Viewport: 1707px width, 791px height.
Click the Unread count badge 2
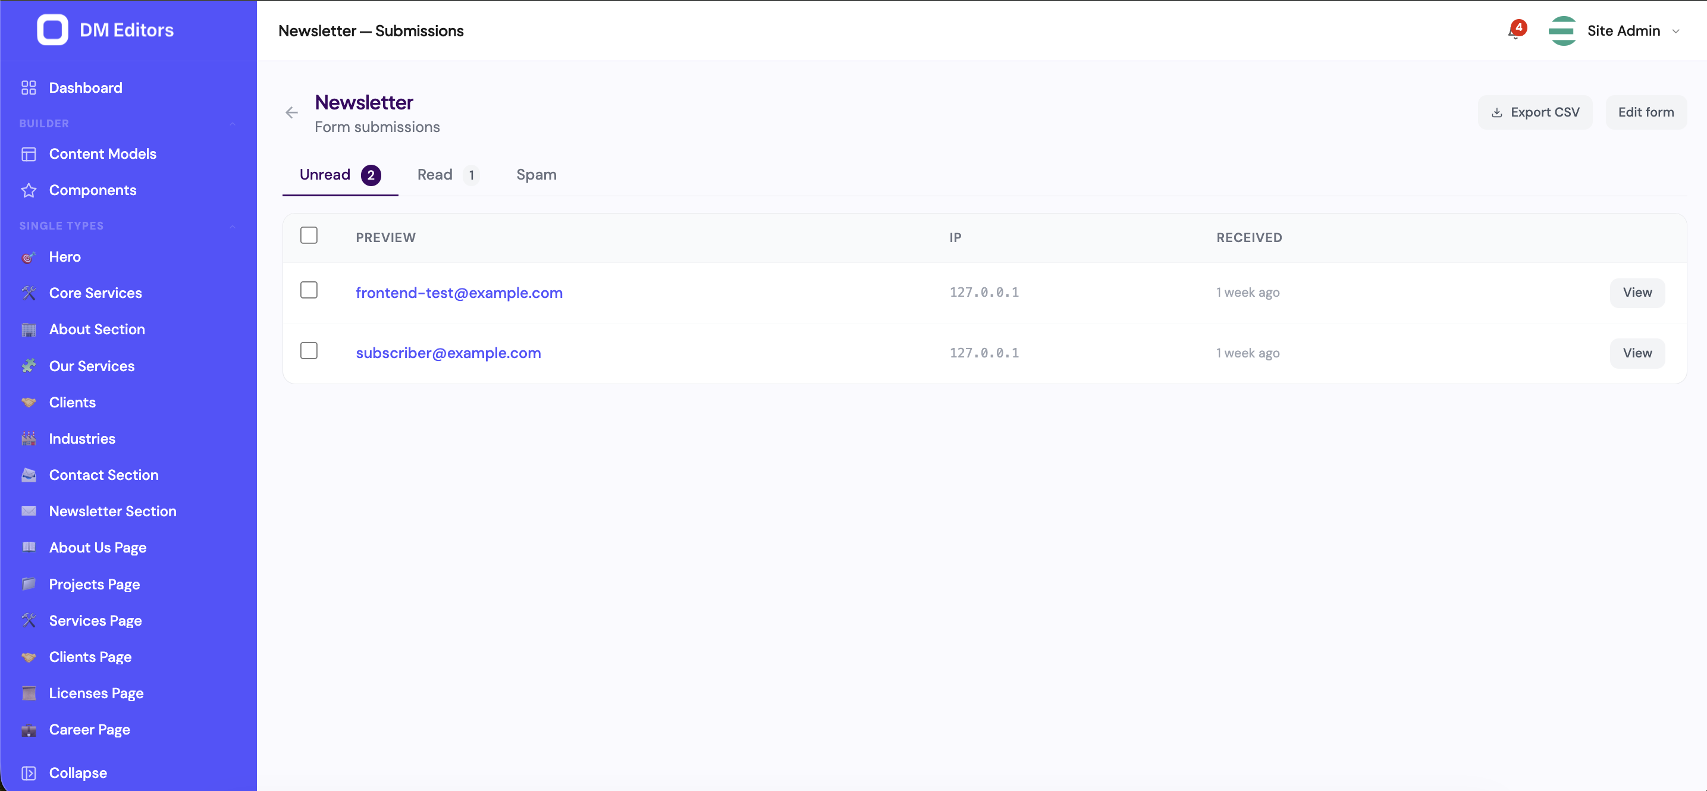[x=371, y=175]
